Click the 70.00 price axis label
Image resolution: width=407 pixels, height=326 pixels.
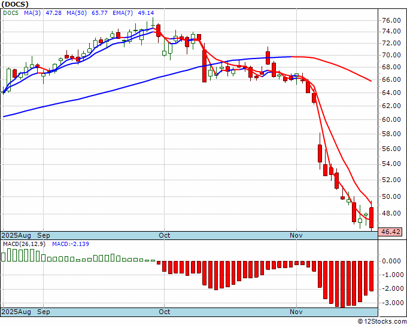(x=391, y=55)
